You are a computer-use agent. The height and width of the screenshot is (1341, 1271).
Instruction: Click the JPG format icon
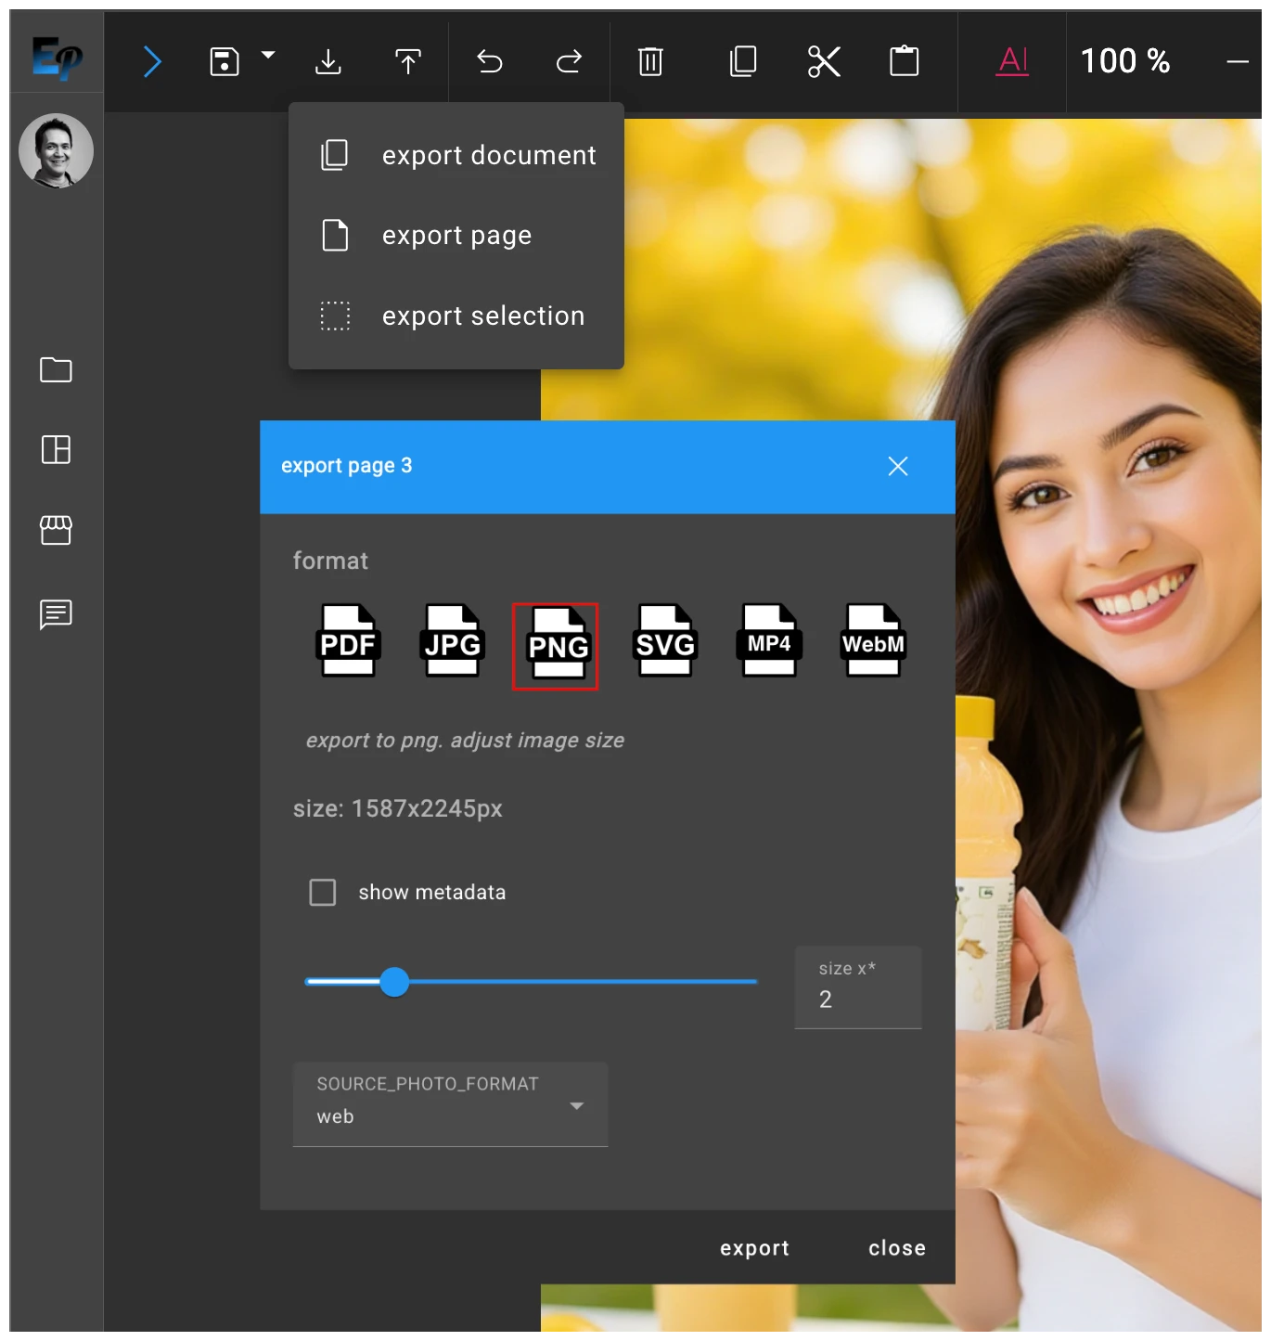pyautogui.click(x=452, y=642)
